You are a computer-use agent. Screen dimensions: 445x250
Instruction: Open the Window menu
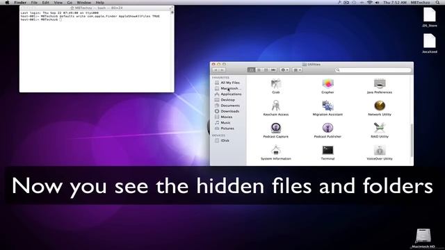click(83, 2)
